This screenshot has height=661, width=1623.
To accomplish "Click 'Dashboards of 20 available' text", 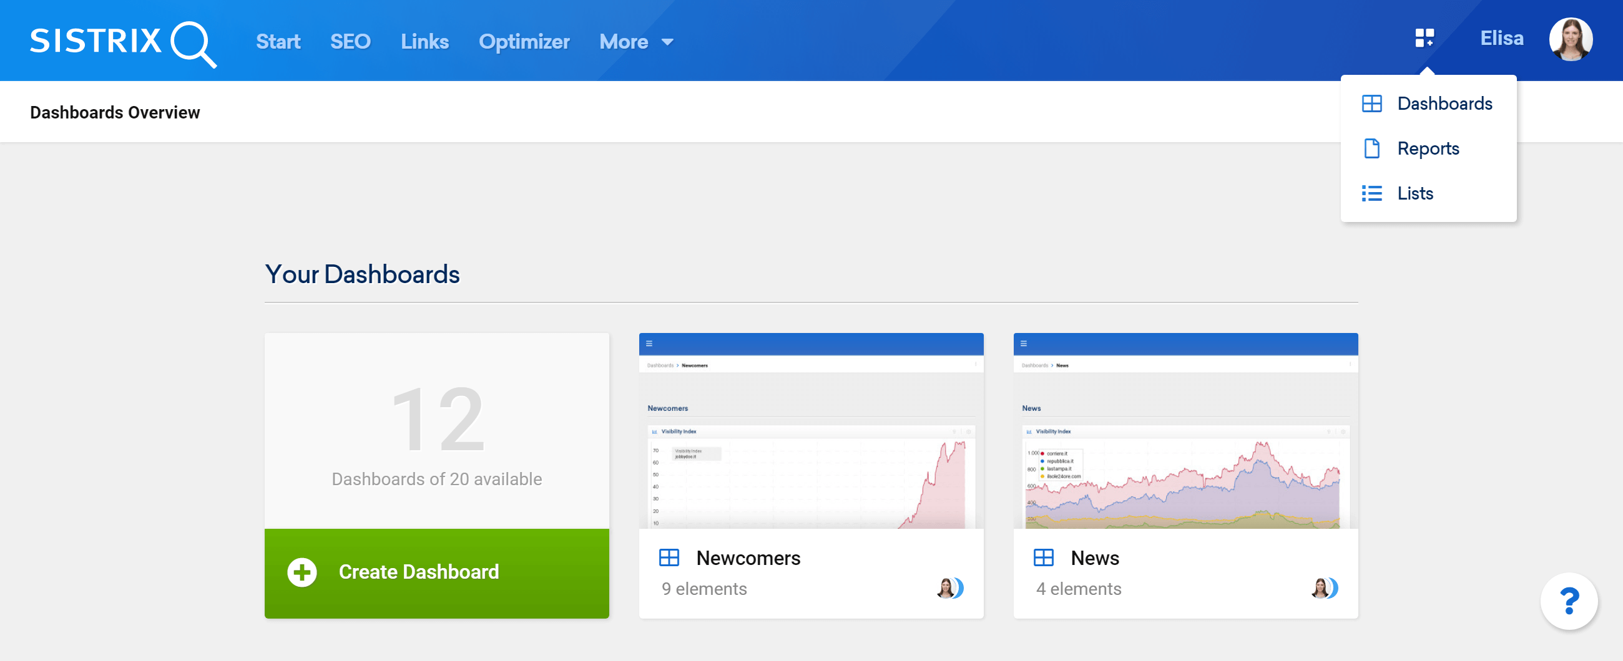I will click(x=436, y=480).
